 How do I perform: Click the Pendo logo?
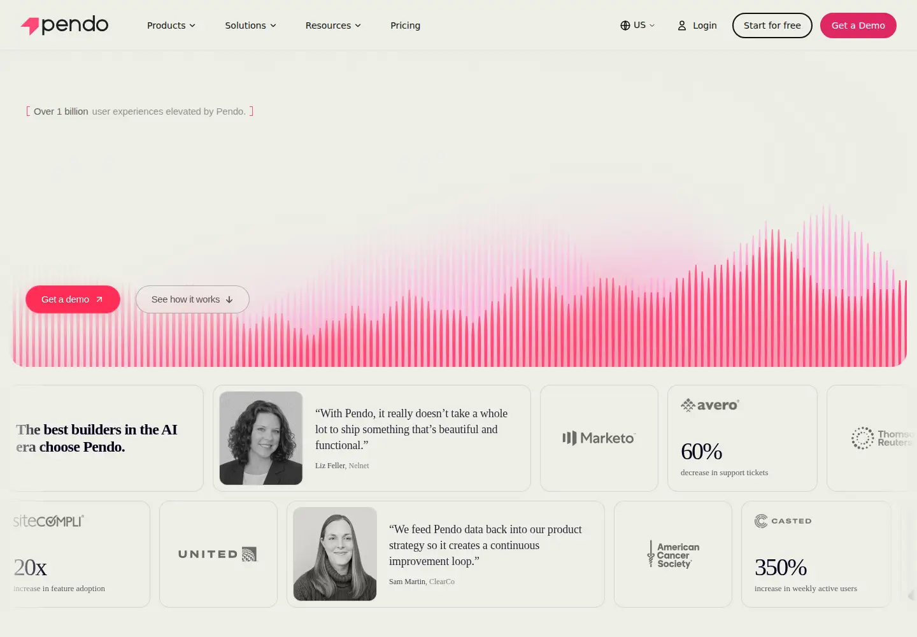64,25
